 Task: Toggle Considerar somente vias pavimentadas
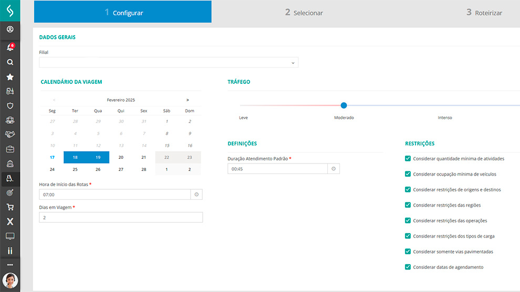[408, 251]
